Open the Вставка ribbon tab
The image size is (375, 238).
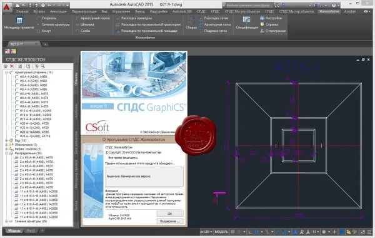[x=39, y=11]
